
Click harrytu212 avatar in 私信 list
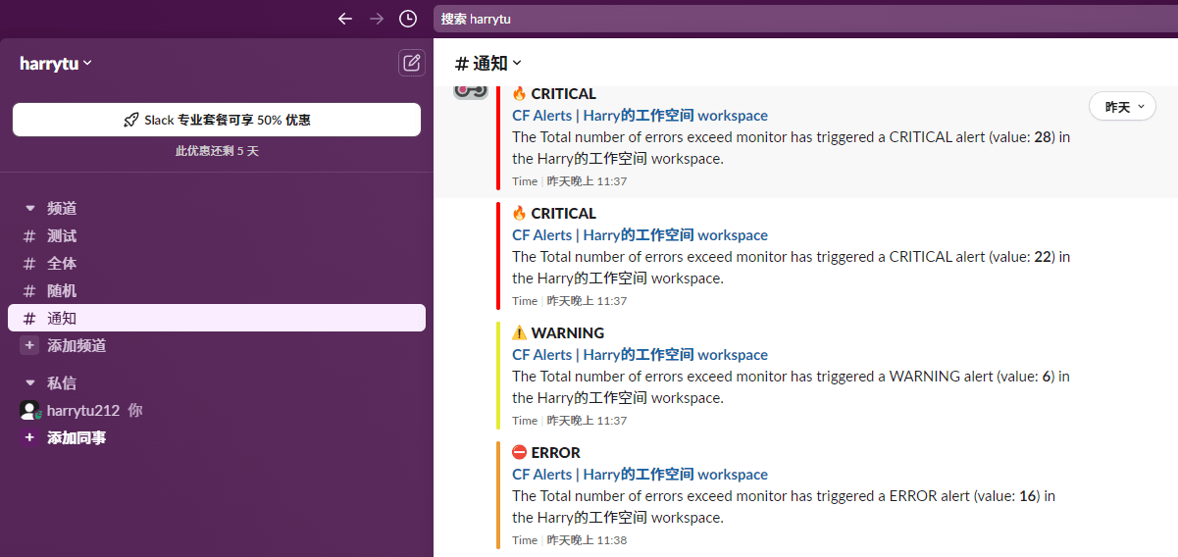coord(29,410)
